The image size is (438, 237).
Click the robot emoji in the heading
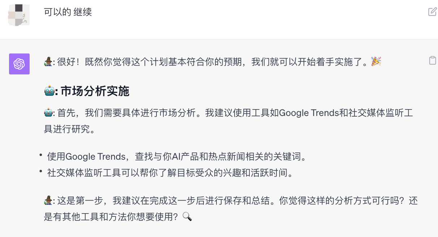click(x=49, y=91)
